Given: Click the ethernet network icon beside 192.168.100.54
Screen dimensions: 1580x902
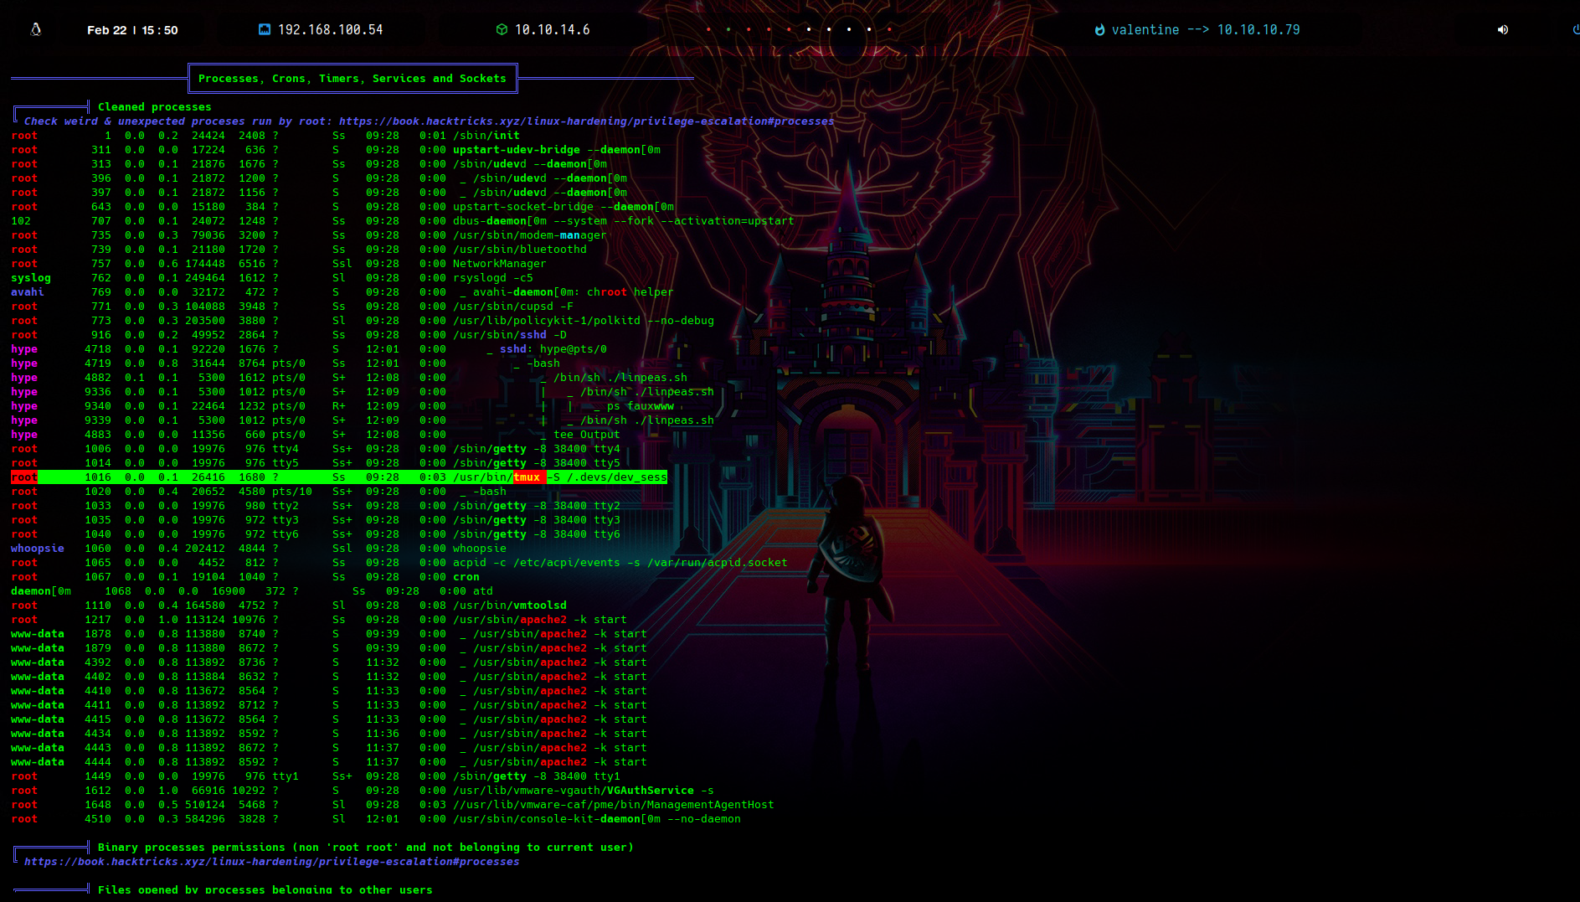Looking at the screenshot, I should pyautogui.click(x=265, y=29).
